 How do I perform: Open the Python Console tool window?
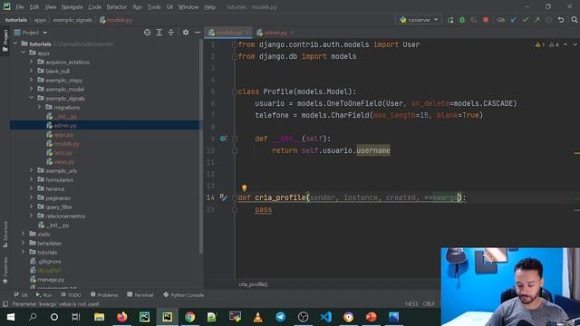[183, 295]
